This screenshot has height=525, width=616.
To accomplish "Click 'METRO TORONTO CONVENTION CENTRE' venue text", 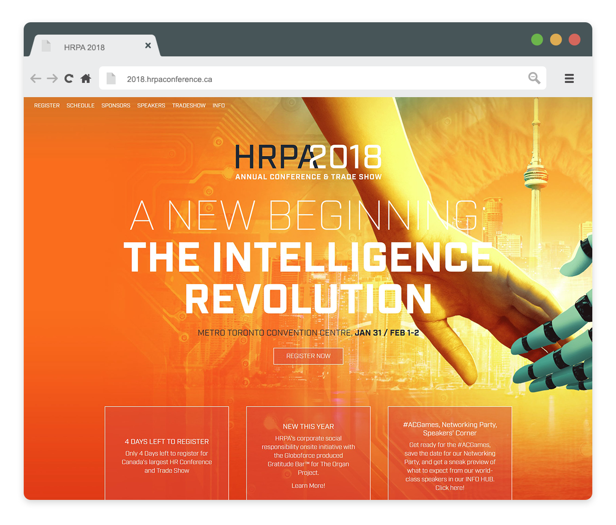I will coord(274,333).
